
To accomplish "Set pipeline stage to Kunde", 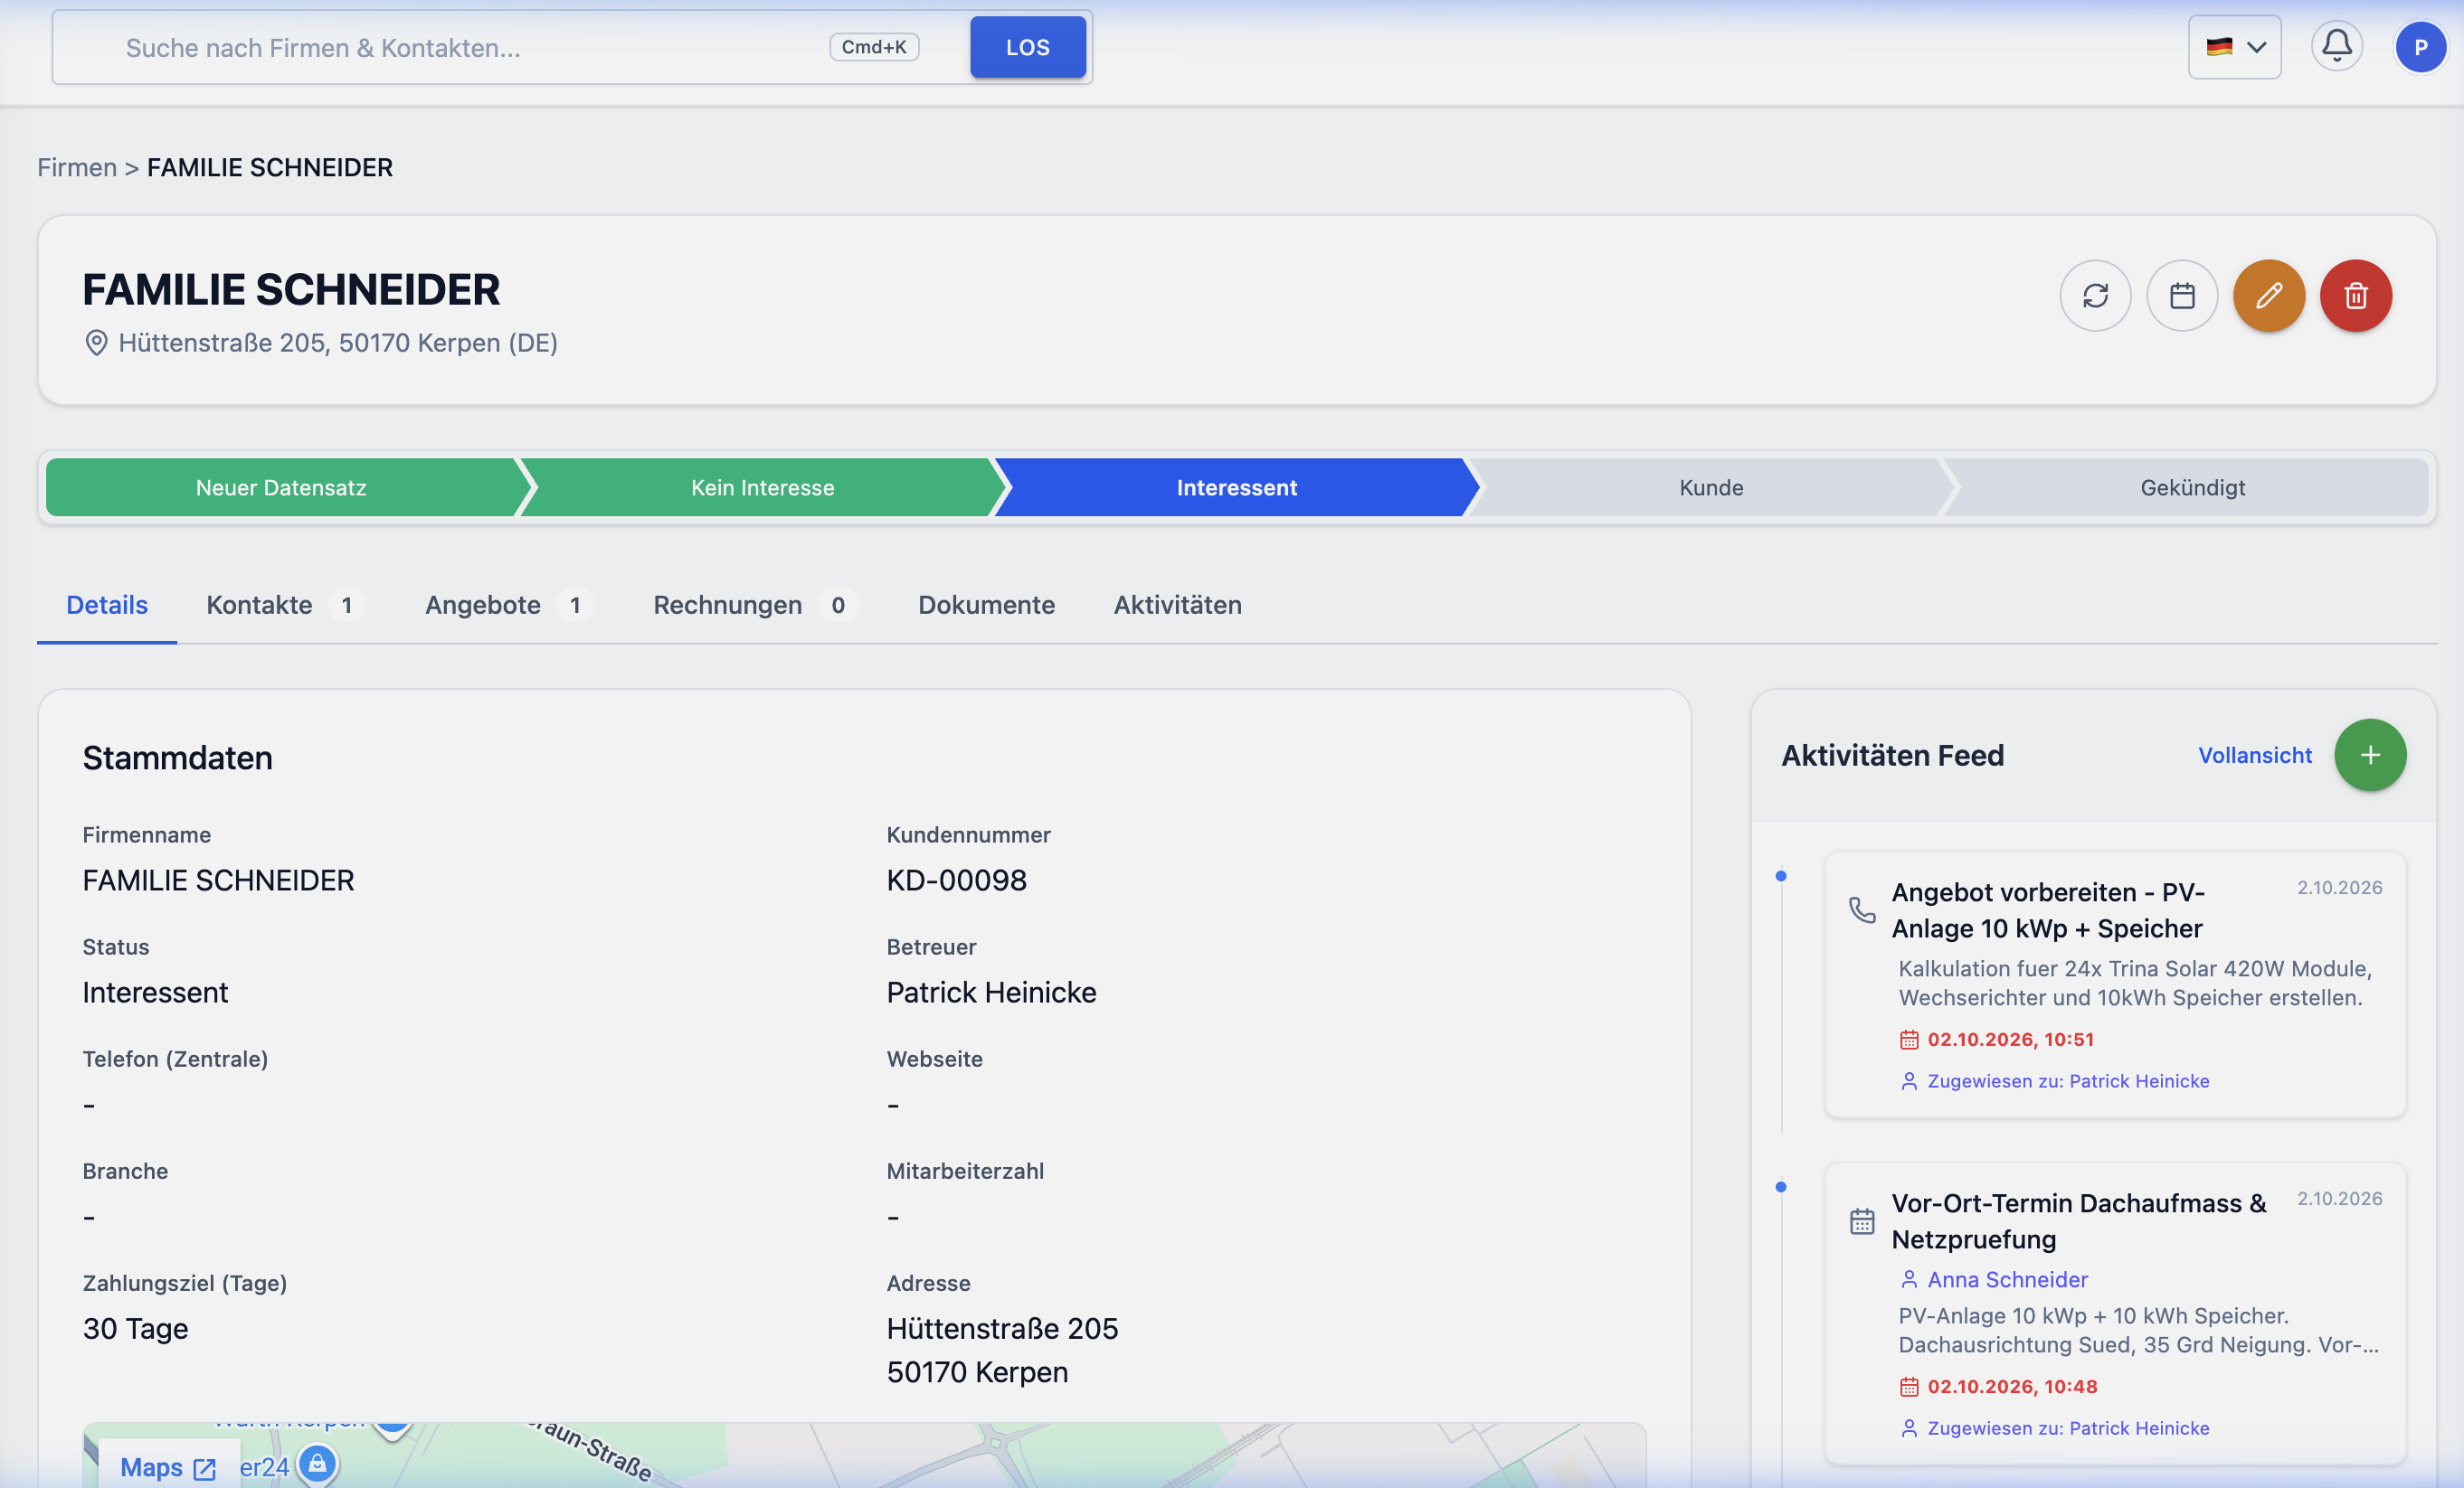I will (1711, 487).
